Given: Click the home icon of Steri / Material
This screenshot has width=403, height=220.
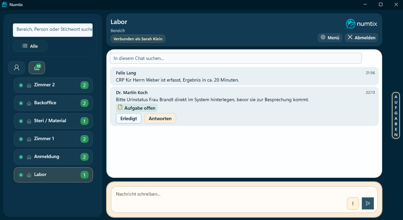Looking at the screenshot, I should tap(29, 121).
